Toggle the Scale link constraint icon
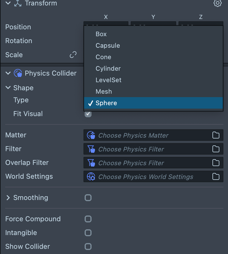The width and height of the screenshot is (228, 254). pyautogui.click(x=73, y=55)
